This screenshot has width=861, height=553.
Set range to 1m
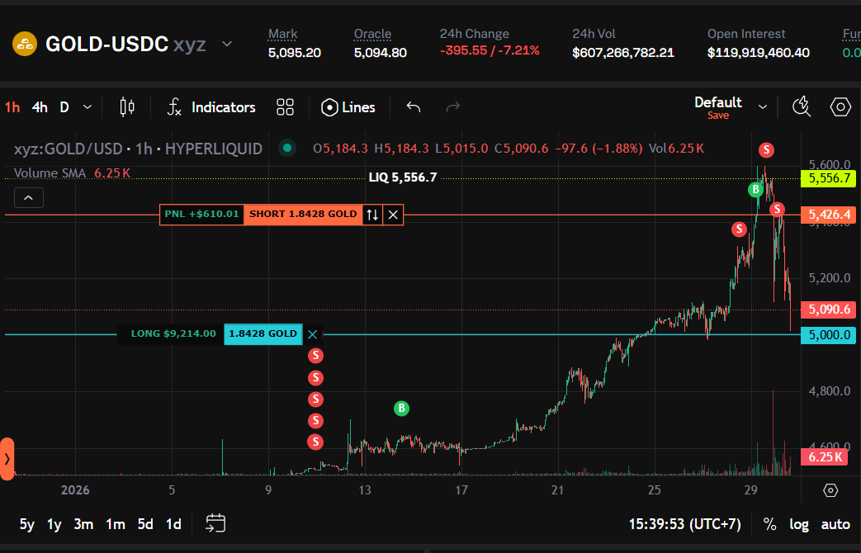pyautogui.click(x=116, y=524)
